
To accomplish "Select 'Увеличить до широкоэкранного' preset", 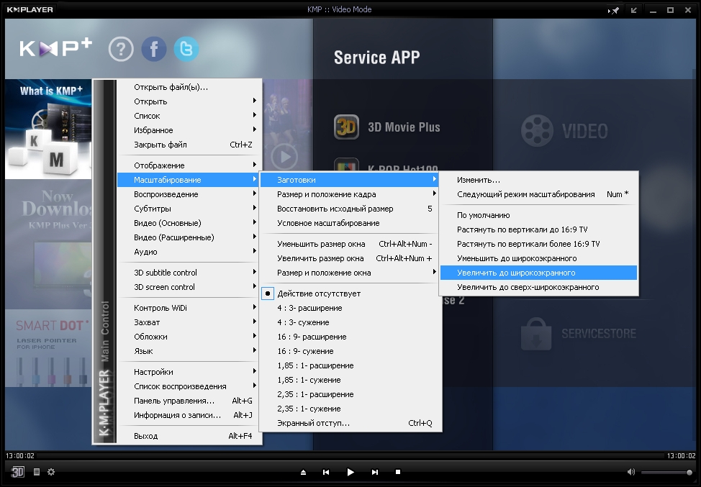I will tap(538, 273).
